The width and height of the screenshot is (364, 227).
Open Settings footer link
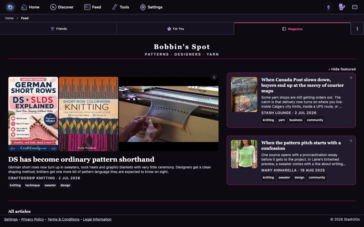click(10, 219)
